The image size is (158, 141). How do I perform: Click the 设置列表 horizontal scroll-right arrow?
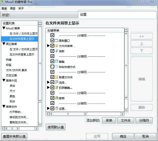(x=36, y=129)
